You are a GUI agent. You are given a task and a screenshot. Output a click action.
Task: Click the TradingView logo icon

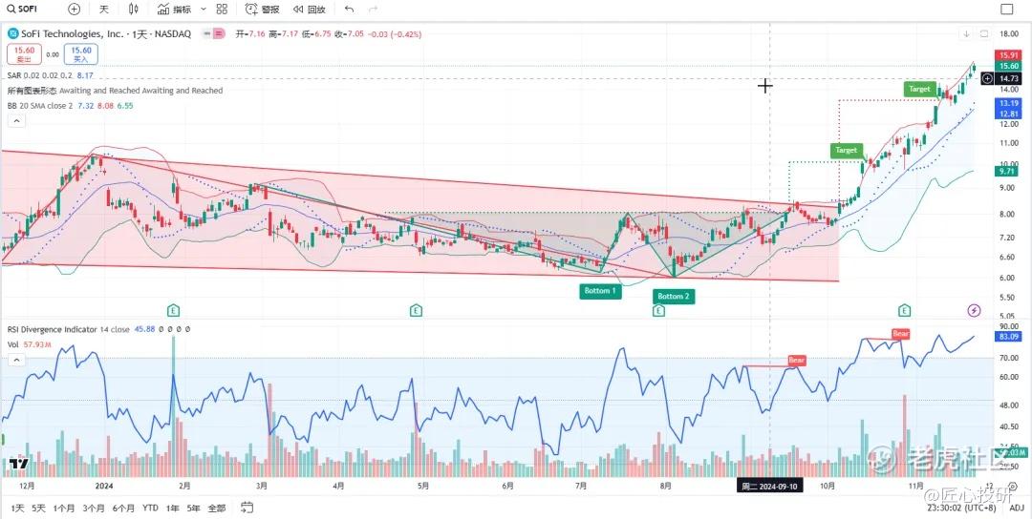point(18,464)
